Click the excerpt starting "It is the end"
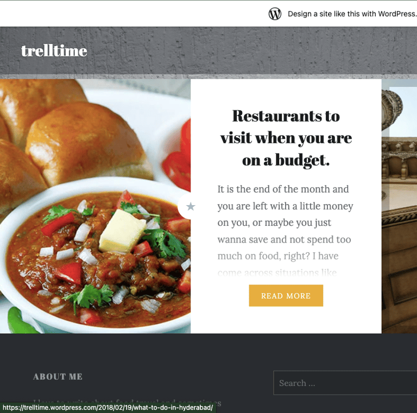 [x=285, y=231]
